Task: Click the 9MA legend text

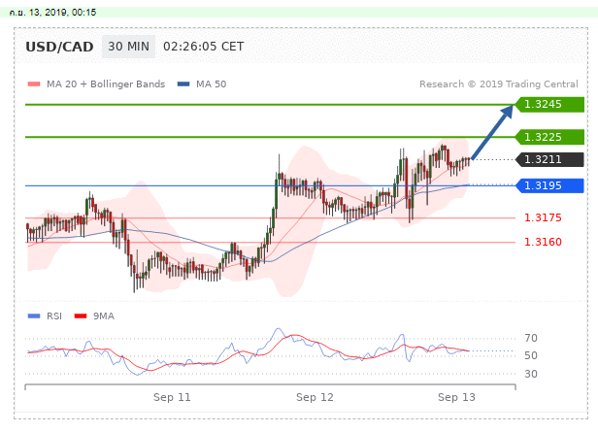Action: point(104,316)
